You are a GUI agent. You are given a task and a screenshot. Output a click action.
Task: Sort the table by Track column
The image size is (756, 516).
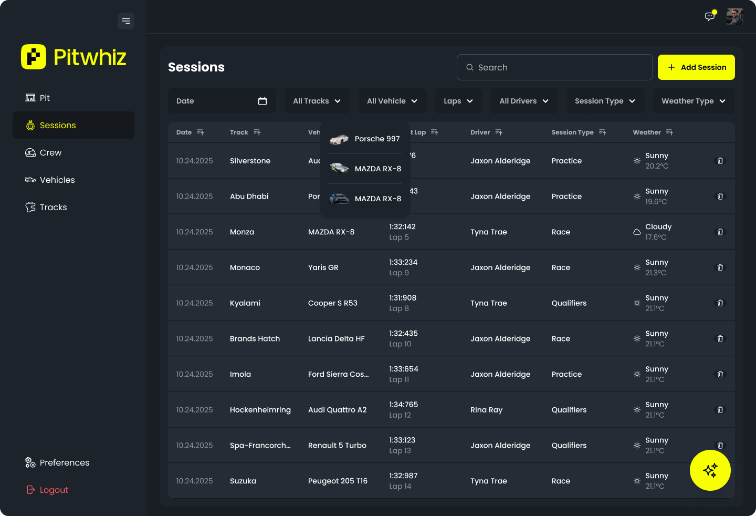pos(257,132)
